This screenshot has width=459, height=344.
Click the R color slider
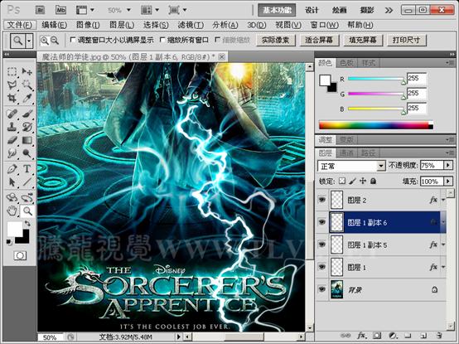tap(376, 79)
